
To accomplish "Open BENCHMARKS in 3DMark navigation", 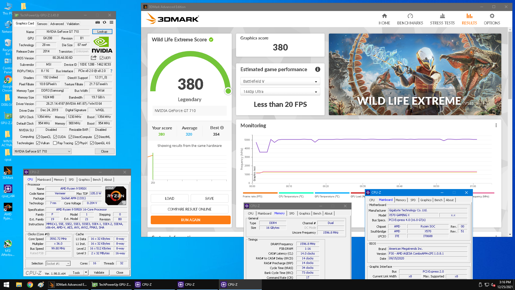I will (x=410, y=19).
